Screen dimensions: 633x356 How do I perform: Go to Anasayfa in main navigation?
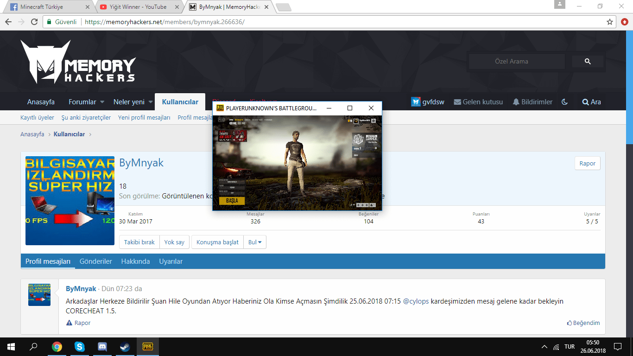[x=41, y=102]
